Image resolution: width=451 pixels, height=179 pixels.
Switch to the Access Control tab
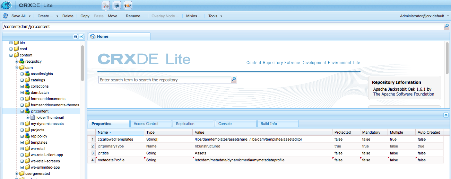(151, 124)
